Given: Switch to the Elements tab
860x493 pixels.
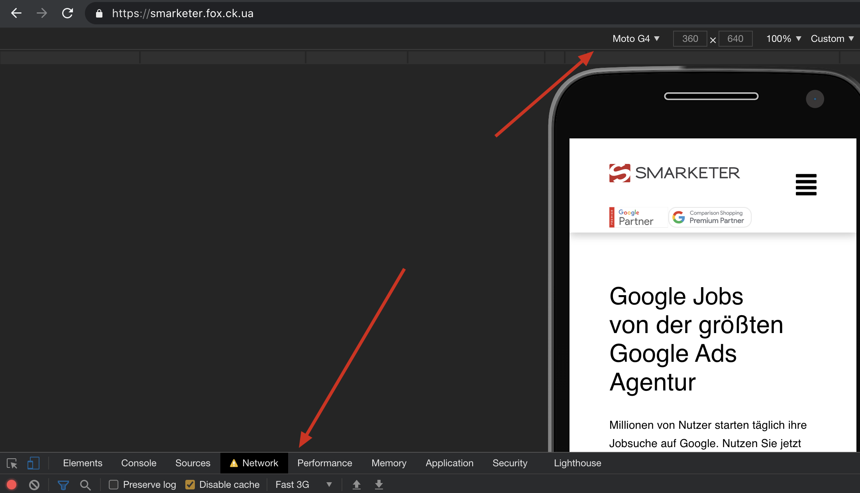Looking at the screenshot, I should pyautogui.click(x=82, y=463).
